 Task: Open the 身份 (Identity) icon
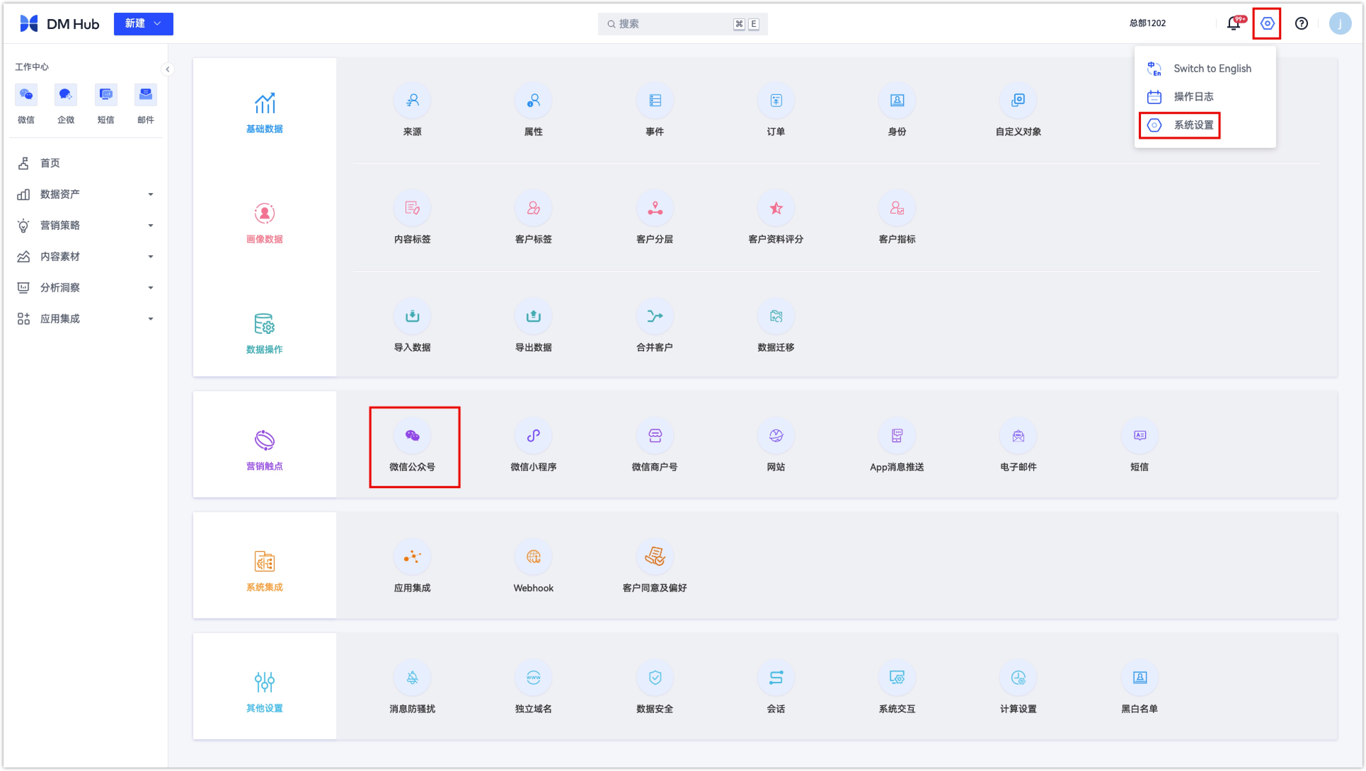897,101
